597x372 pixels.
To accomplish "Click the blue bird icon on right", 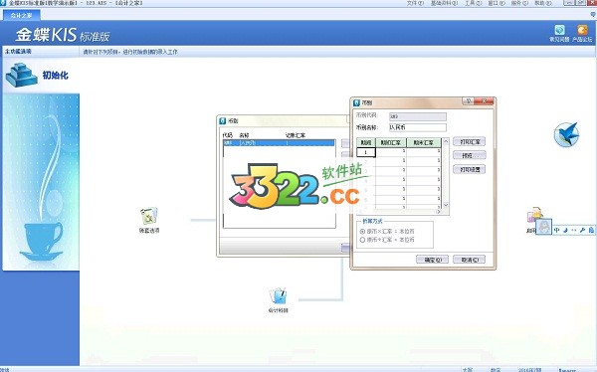I will (566, 134).
